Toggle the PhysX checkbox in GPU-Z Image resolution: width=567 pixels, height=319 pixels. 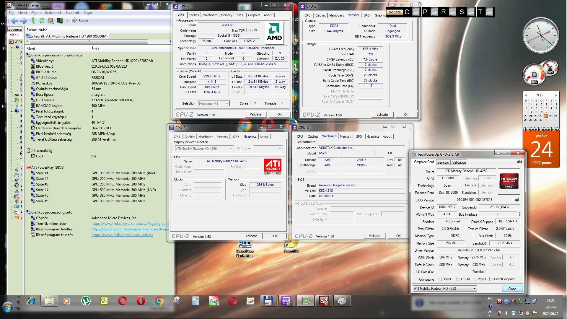coord(475,279)
